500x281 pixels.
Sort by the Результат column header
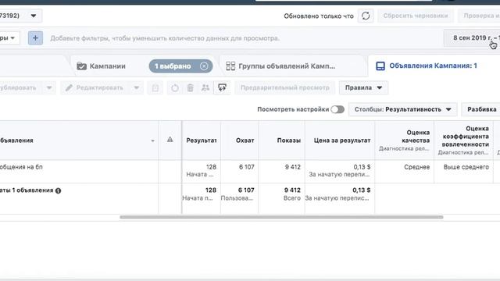click(x=202, y=140)
